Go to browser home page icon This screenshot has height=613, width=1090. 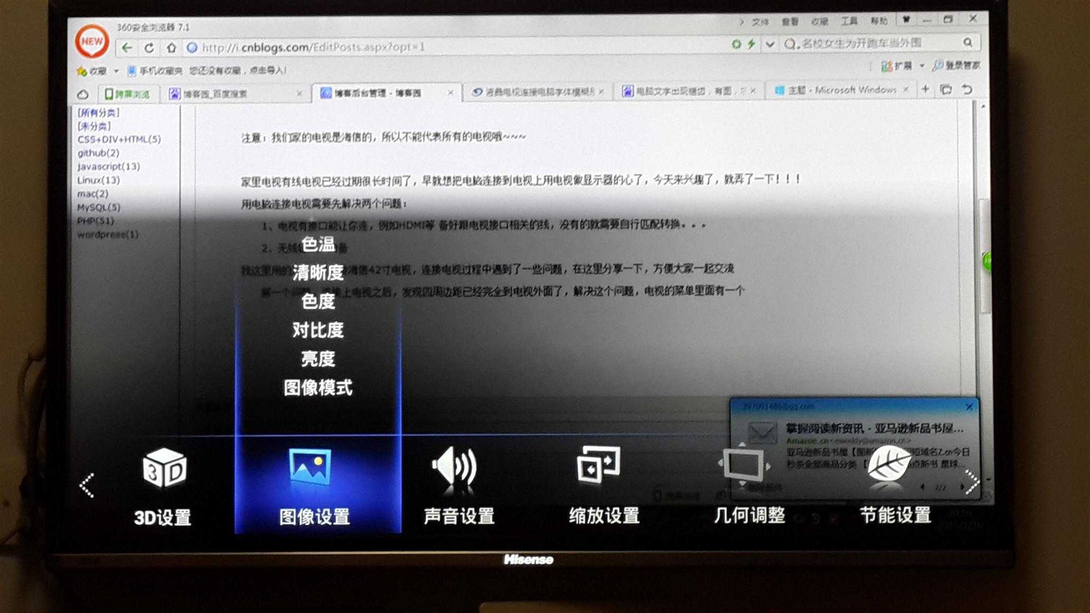pyautogui.click(x=171, y=48)
